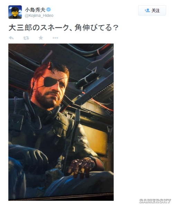Viewport: 173px width, 205px height.
Task: Click the blue verified badge beside 小島秀夫
Action: (49, 10)
